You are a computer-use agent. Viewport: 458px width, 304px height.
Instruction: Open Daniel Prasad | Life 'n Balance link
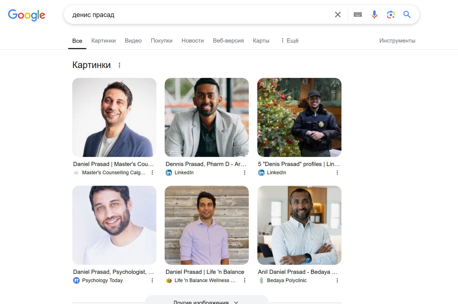[x=205, y=272]
